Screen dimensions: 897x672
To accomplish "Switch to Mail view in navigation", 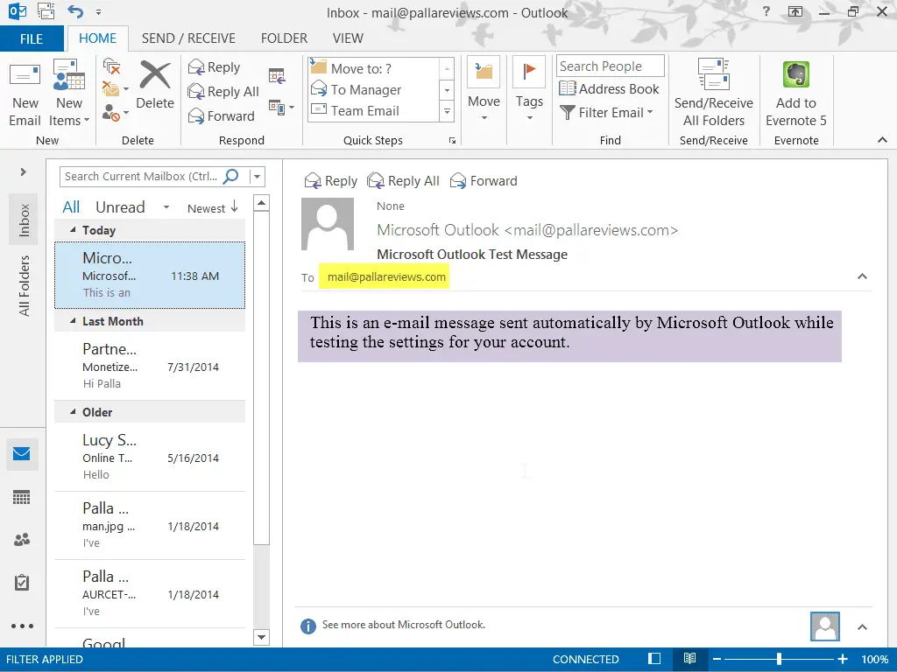I will 22,454.
